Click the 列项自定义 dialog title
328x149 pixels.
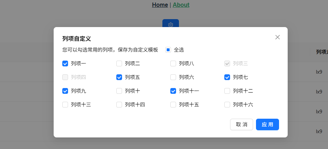tap(77, 39)
